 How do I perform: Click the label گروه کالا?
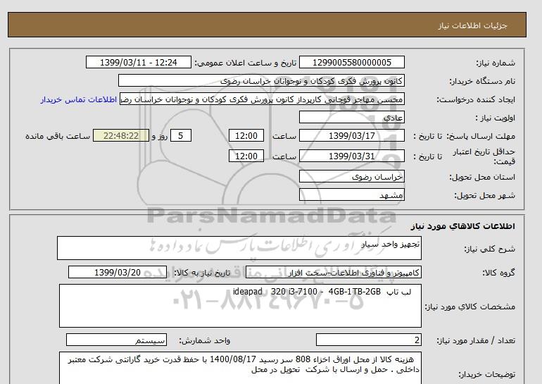click(x=498, y=273)
